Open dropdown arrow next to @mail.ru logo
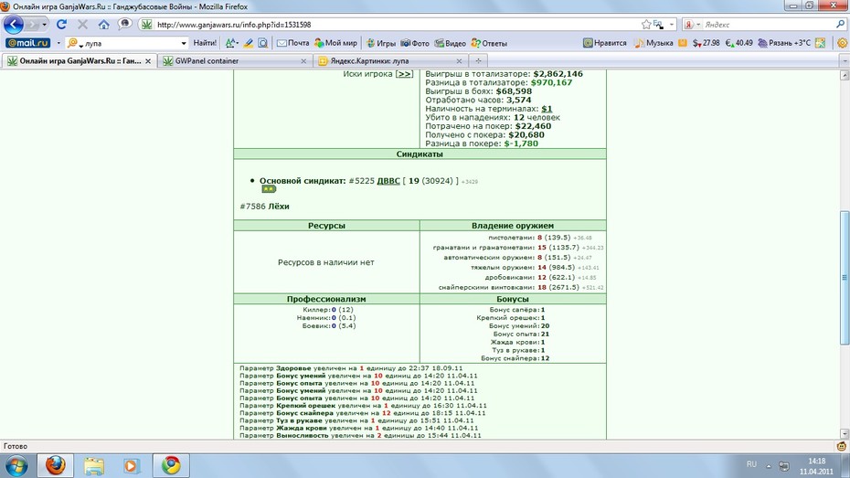850x478 pixels. [x=58, y=43]
